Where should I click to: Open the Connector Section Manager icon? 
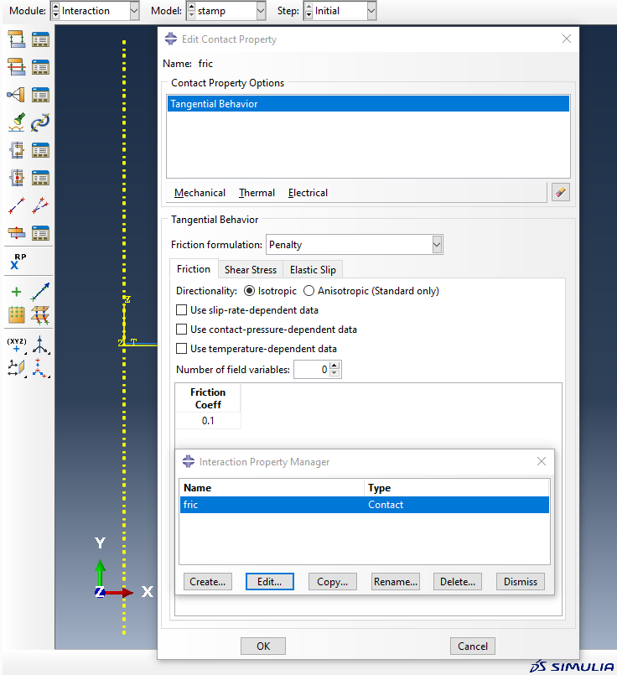pos(40,150)
